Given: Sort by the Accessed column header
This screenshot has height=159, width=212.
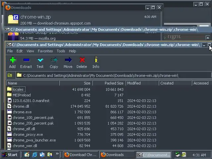Looking at the screenshot, I should [x=202, y=83].
